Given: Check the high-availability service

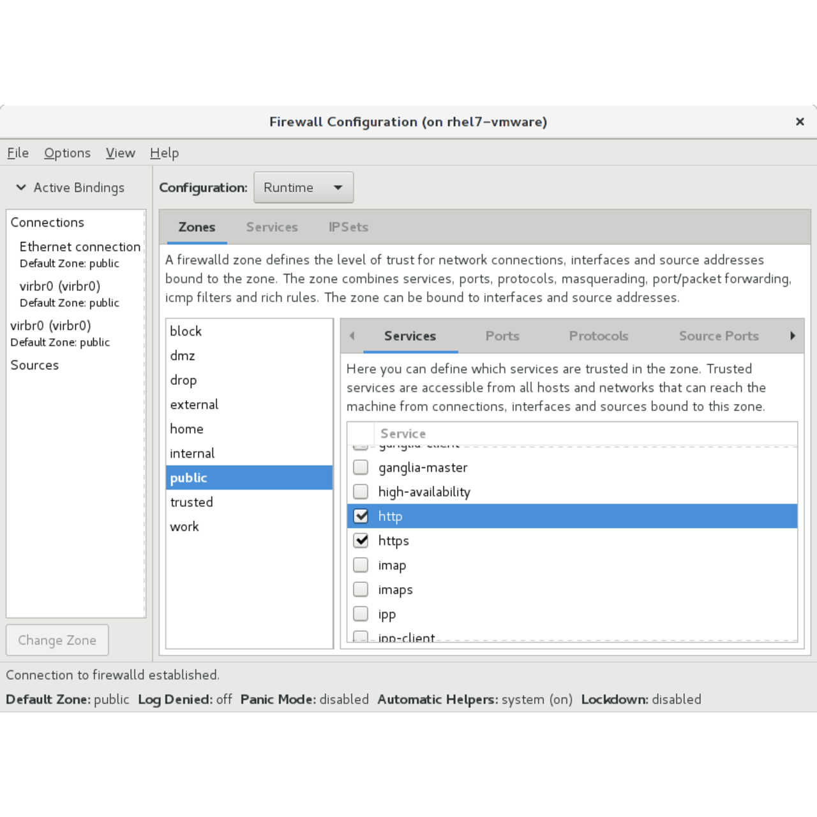Looking at the screenshot, I should click(x=361, y=491).
